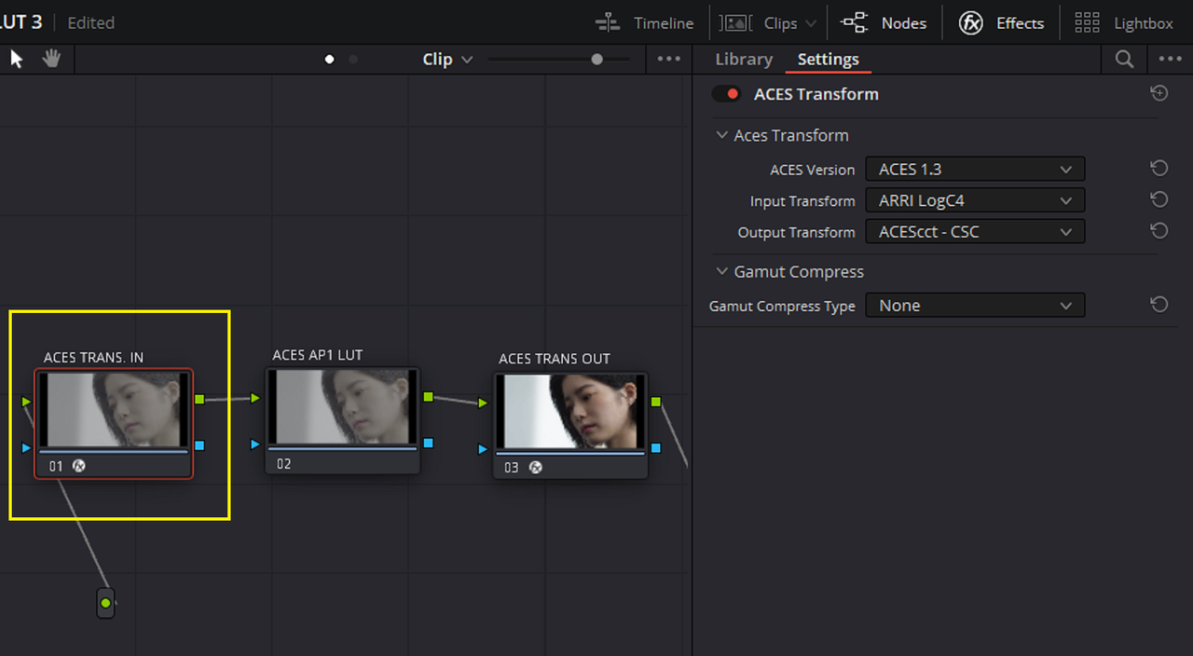Open the Clip mode dropdown in node editor
Screen dimensions: 1193x656
pos(447,59)
